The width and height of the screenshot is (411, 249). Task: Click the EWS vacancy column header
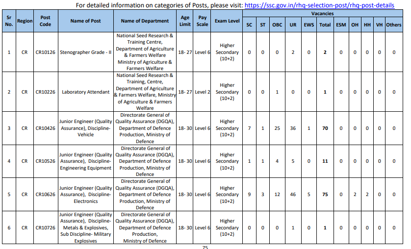click(309, 25)
